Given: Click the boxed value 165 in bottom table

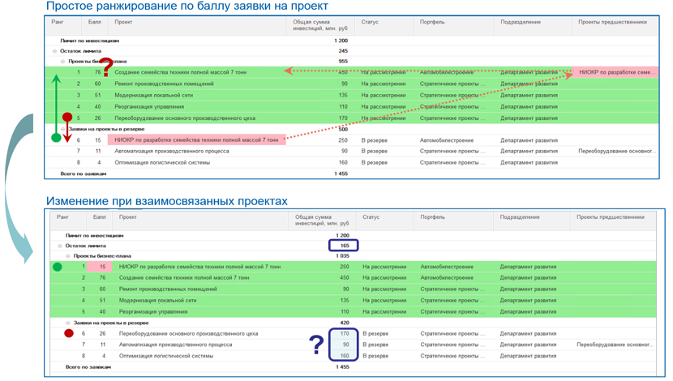Looking at the screenshot, I should (343, 246).
